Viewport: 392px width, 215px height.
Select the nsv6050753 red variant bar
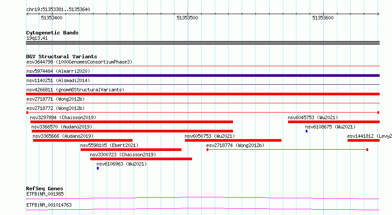[233, 140]
